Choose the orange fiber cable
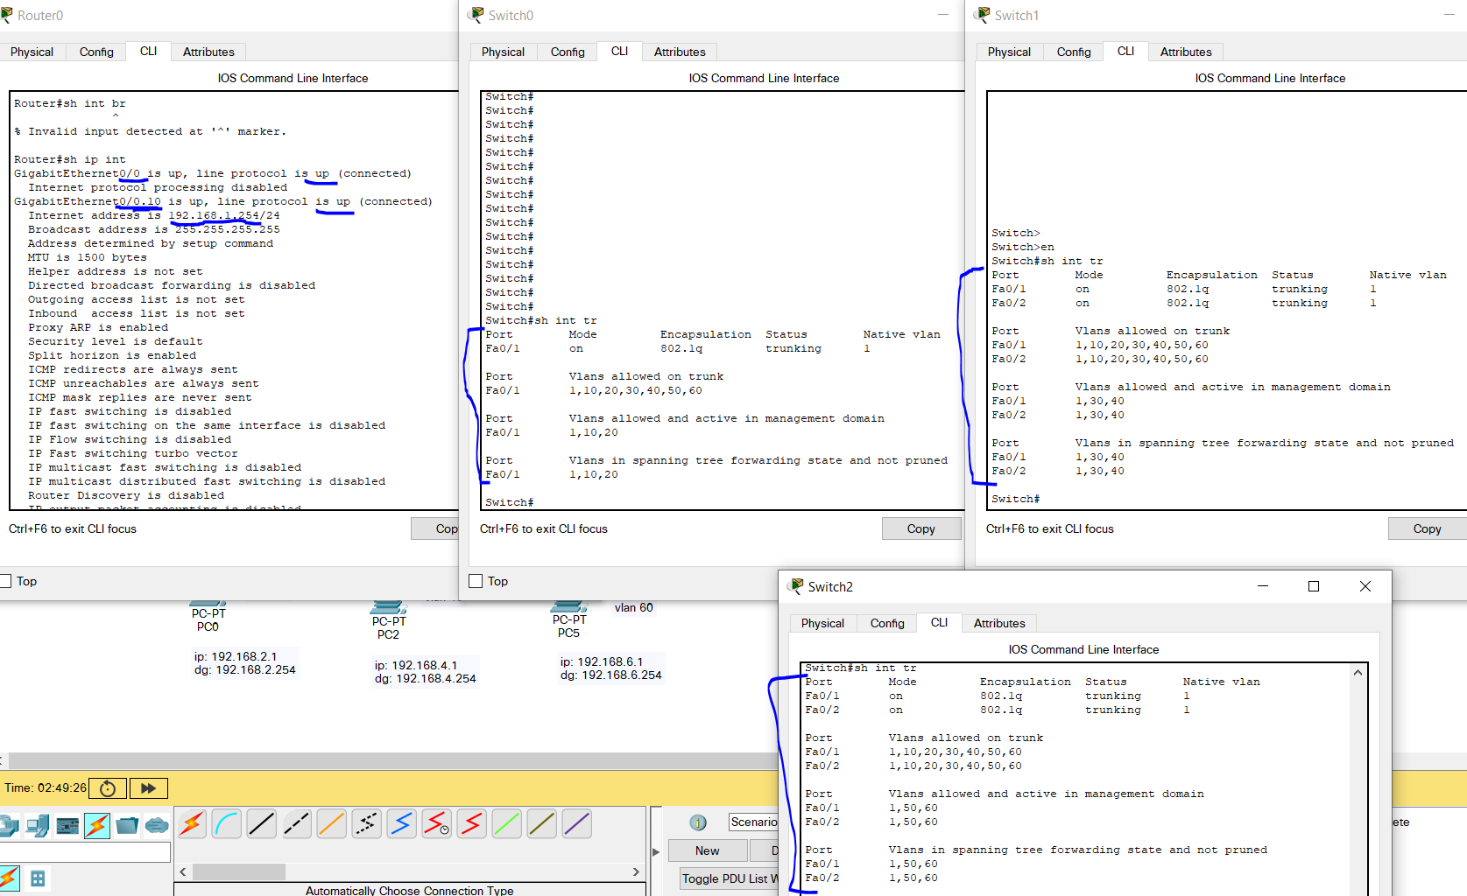Image resolution: width=1467 pixels, height=896 pixels. (332, 823)
